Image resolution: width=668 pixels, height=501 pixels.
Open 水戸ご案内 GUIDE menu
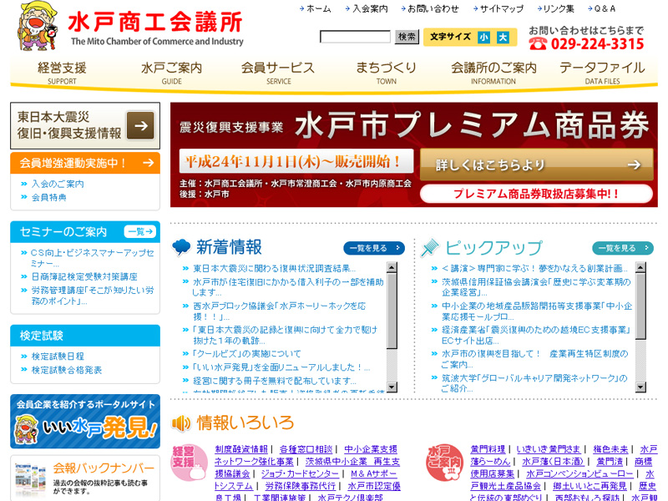[172, 73]
